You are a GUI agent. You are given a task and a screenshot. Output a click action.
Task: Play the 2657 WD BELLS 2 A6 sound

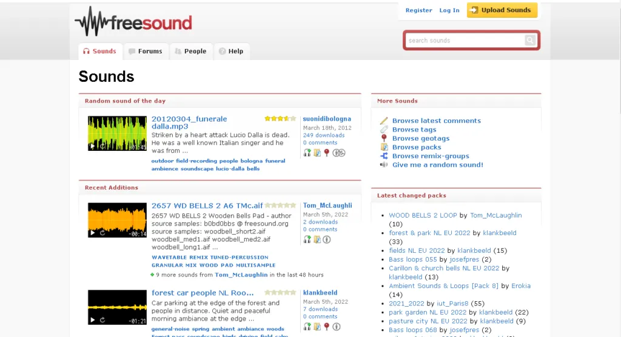click(x=92, y=233)
